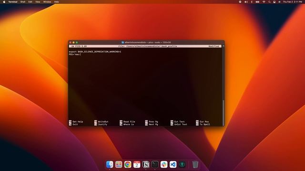This screenshot has height=171, width=305.
Task: Click the Siri icon in menu bar
Action: pos(280,2)
